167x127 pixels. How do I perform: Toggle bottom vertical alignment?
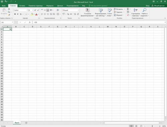pos(48,10)
